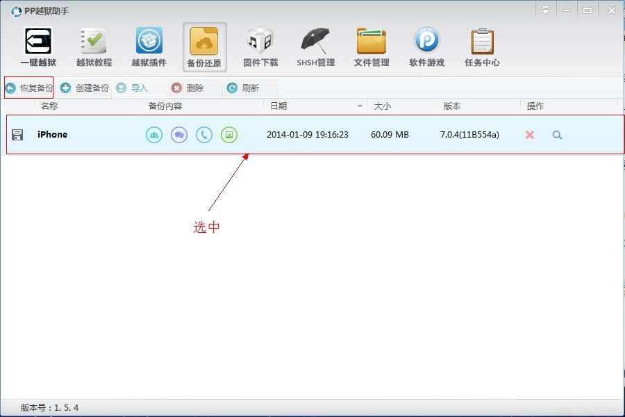625x417 pixels.
Task: Open the 固件下载 firmware download section
Action: [260, 47]
